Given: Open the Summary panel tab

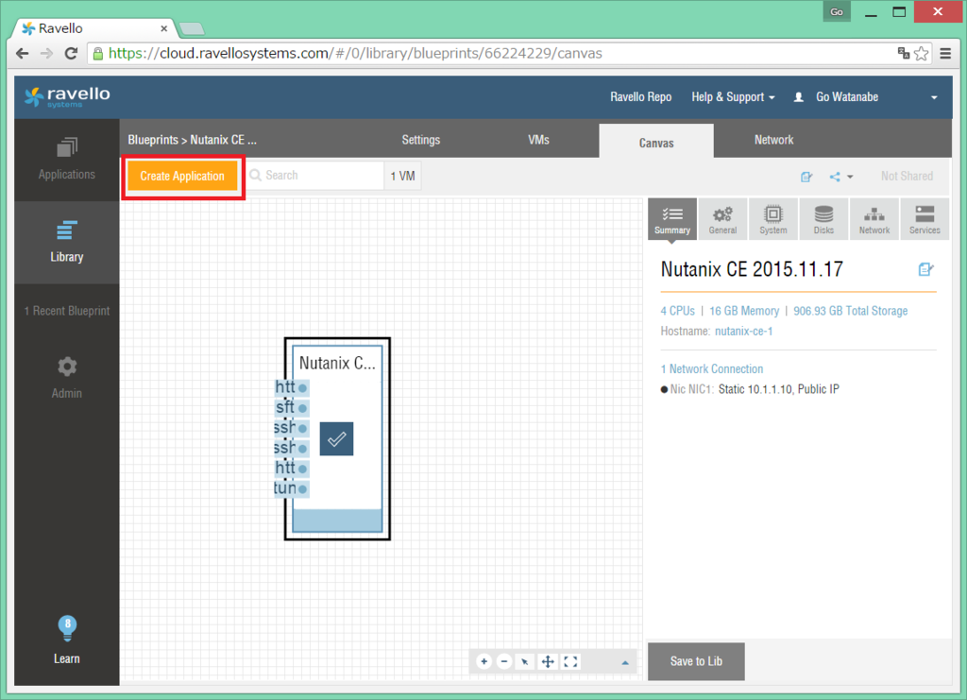Looking at the screenshot, I should point(672,219).
